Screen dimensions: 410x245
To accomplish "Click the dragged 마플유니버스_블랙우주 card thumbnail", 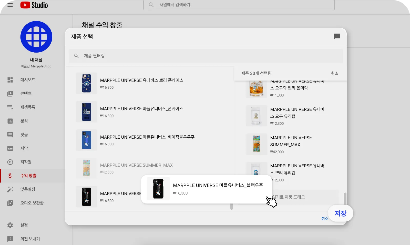I will (158, 189).
